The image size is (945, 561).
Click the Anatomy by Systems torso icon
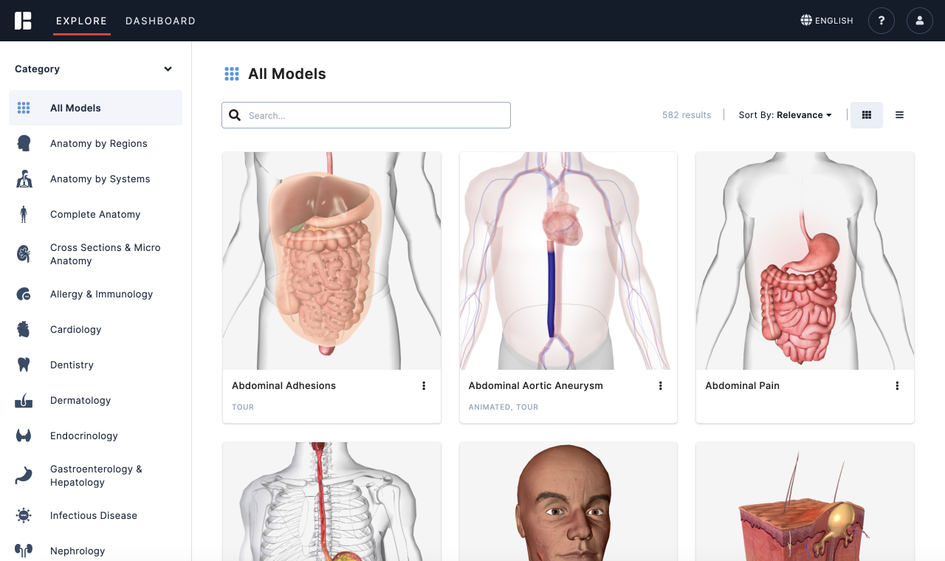[x=24, y=179]
